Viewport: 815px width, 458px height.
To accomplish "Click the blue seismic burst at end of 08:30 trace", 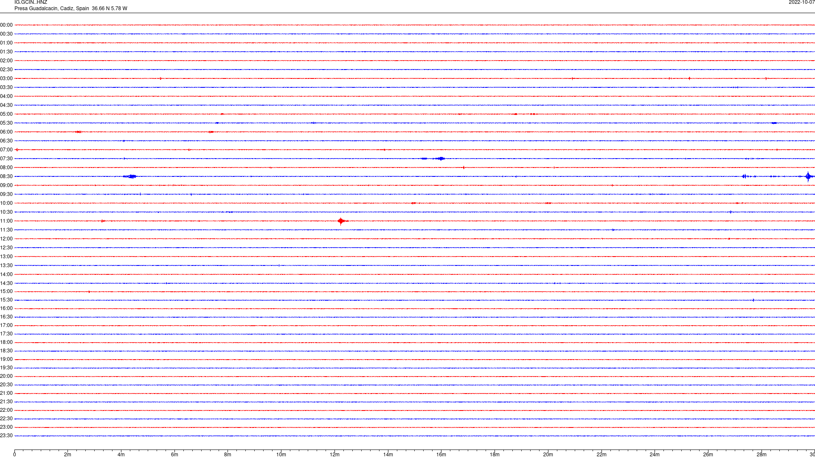I will click(808, 176).
